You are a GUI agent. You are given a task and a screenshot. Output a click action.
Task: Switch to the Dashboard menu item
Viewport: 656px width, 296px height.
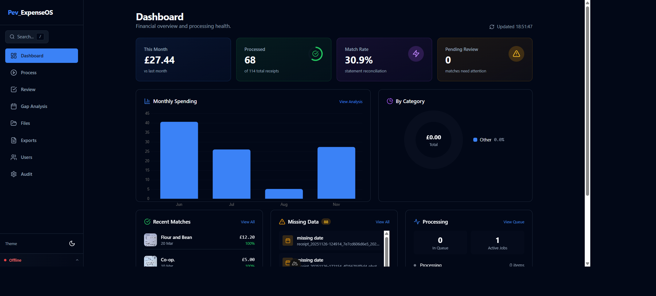pyautogui.click(x=32, y=56)
